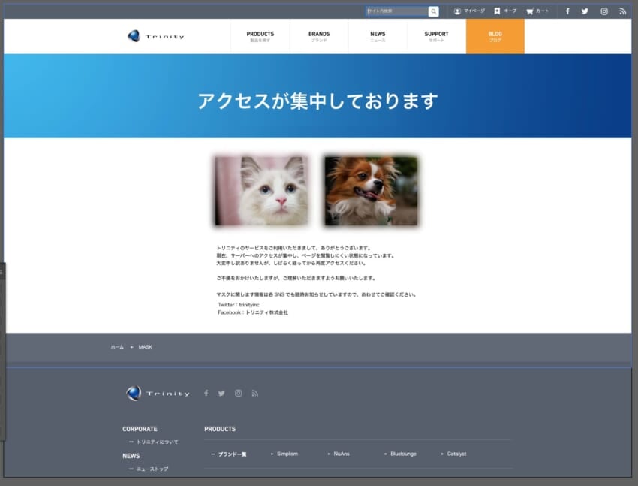Follow the Simplism link in footer
Screen dimensions: 638x486
[287, 454]
